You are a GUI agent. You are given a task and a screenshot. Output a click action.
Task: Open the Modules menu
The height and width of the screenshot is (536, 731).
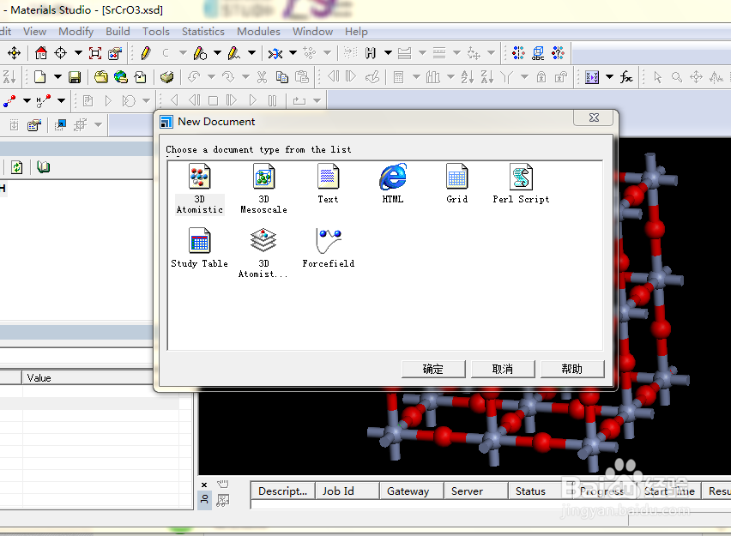(x=258, y=31)
